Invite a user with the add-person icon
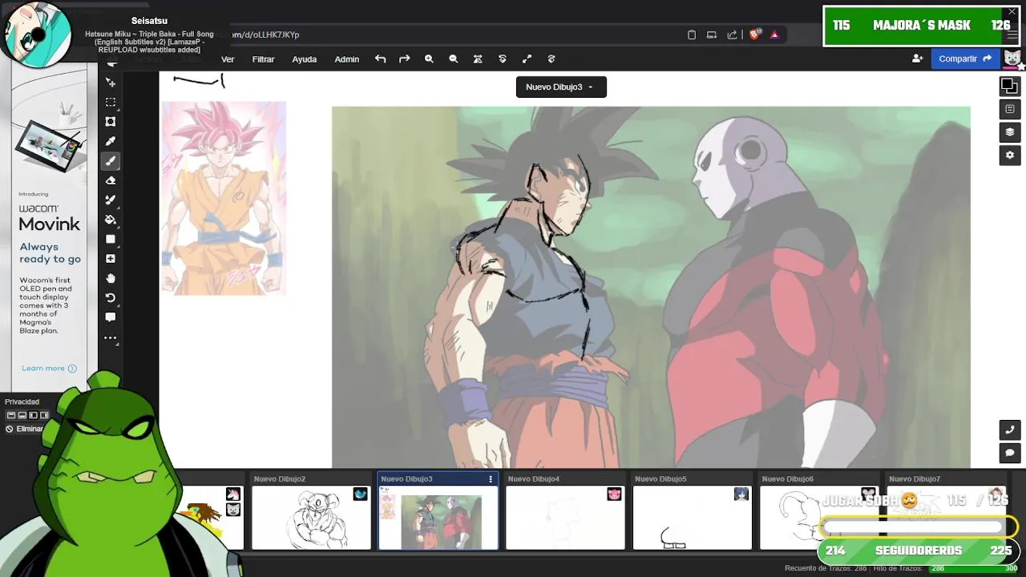Viewport: 1026px width, 577px height. click(x=917, y=59)
